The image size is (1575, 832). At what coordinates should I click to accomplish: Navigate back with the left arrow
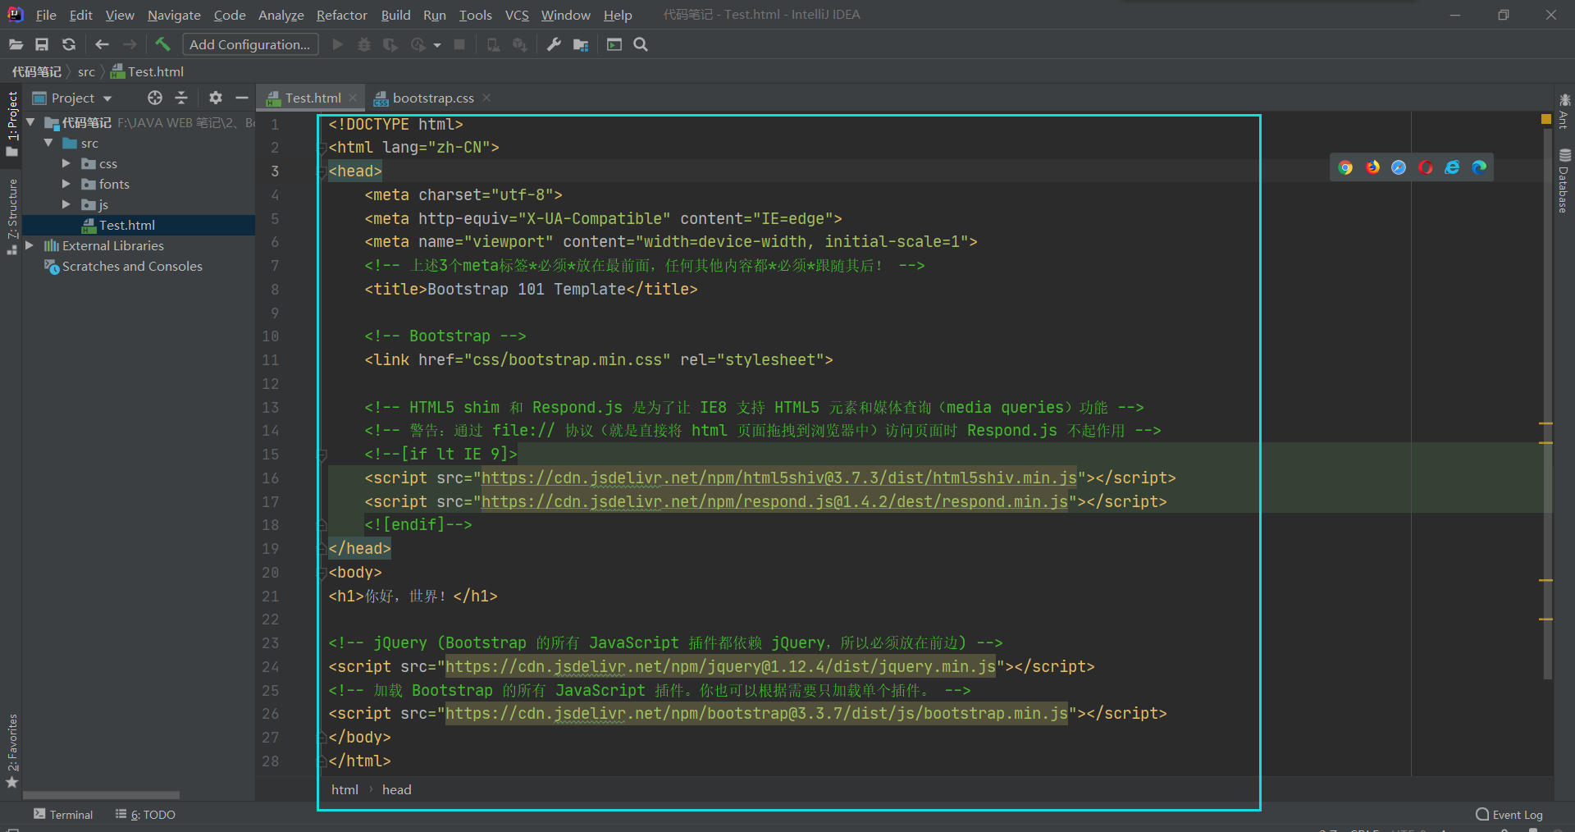[x=102, y=44]
